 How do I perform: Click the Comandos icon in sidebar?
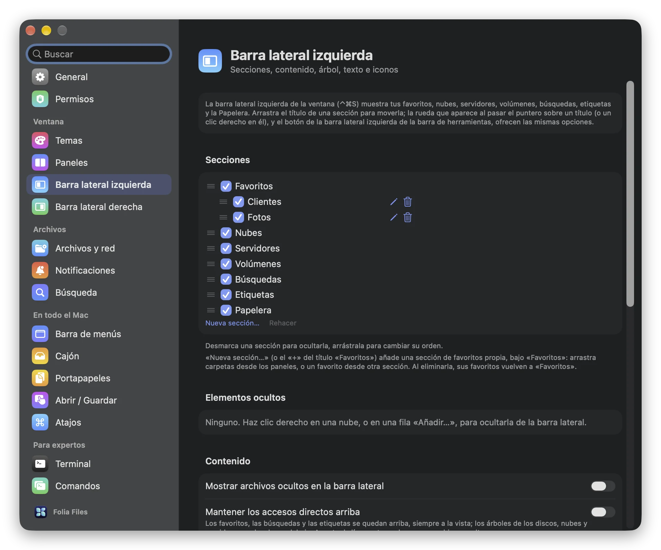click(x=40, y=486)
